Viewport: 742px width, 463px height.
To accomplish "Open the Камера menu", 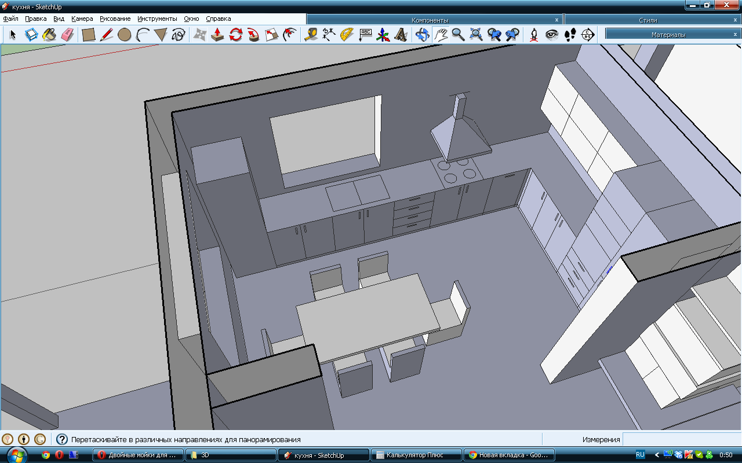I will (82, 19).
